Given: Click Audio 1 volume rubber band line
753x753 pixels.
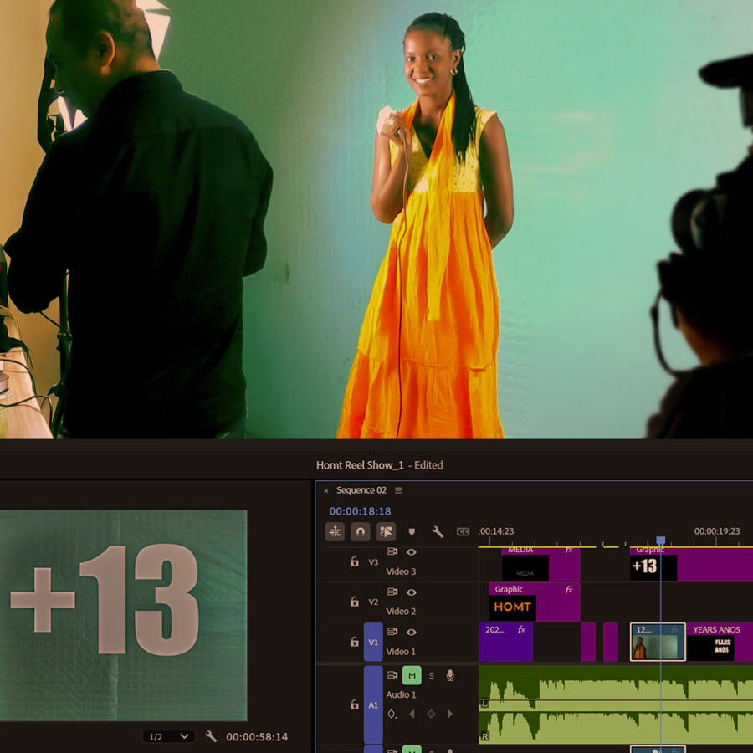Looking at the screenshot, I should pyautogui.click(x=616, y=699).
